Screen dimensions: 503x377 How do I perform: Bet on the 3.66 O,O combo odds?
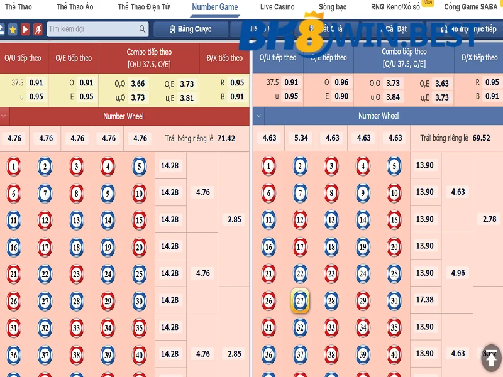click(x=138, y=84)
